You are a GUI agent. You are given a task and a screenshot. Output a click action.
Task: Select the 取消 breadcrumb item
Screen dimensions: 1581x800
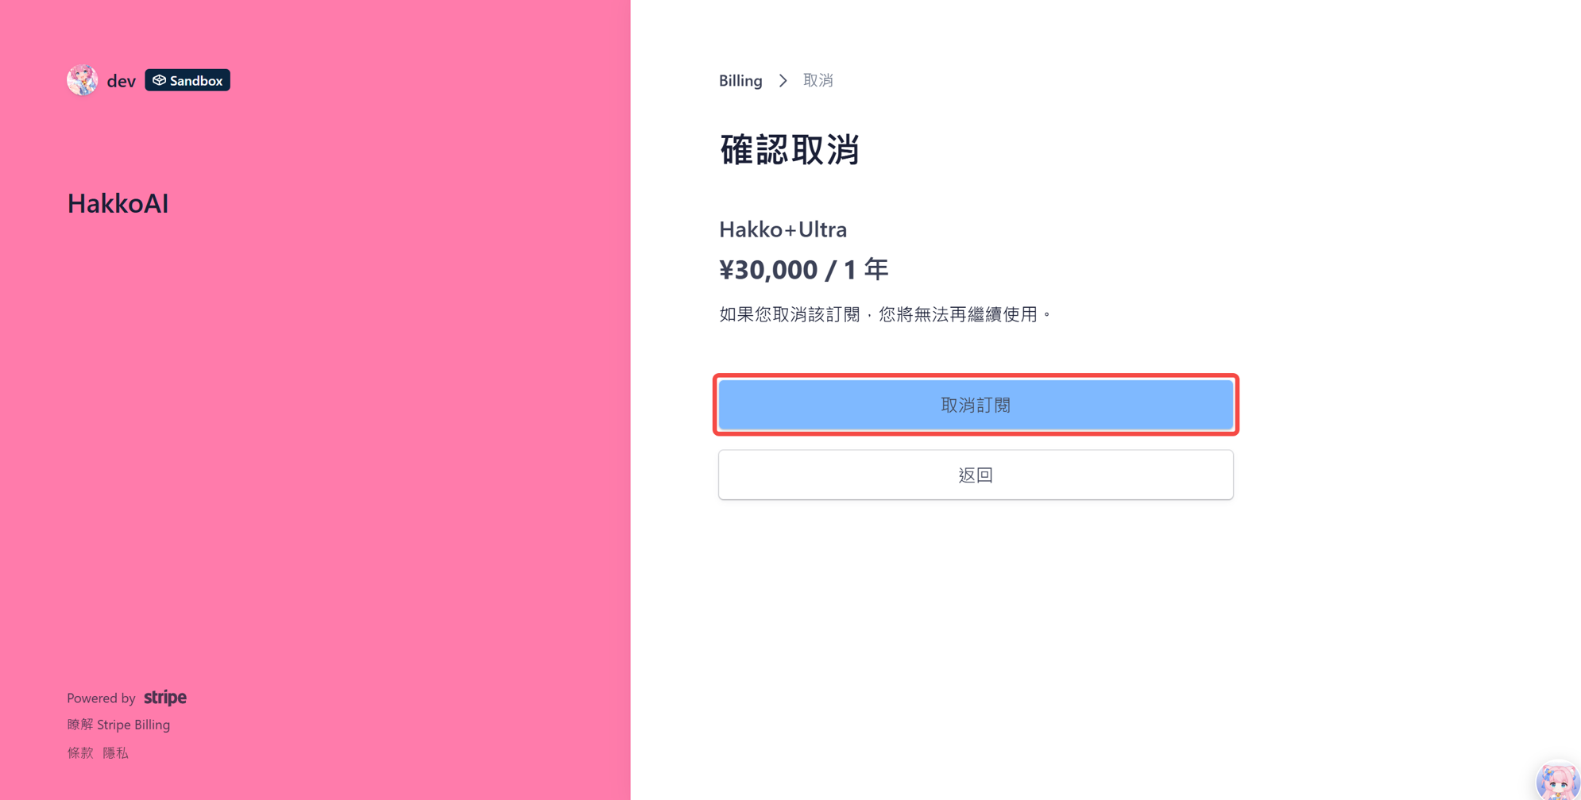coord(818,81)
